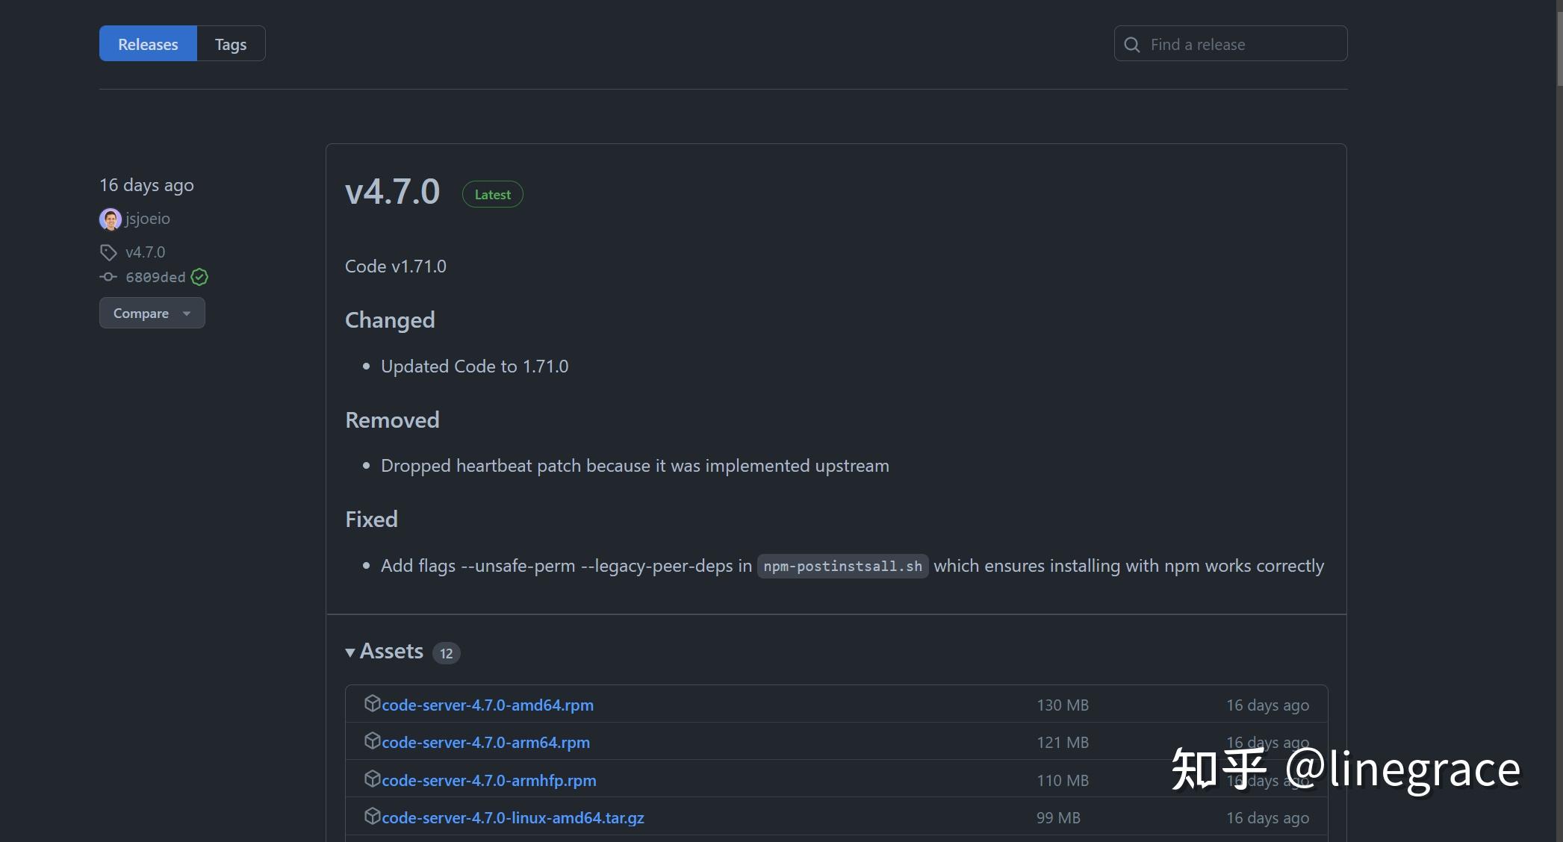
Task: Click the magnifying glass in the search box
Action: [x=1132, y=44]
